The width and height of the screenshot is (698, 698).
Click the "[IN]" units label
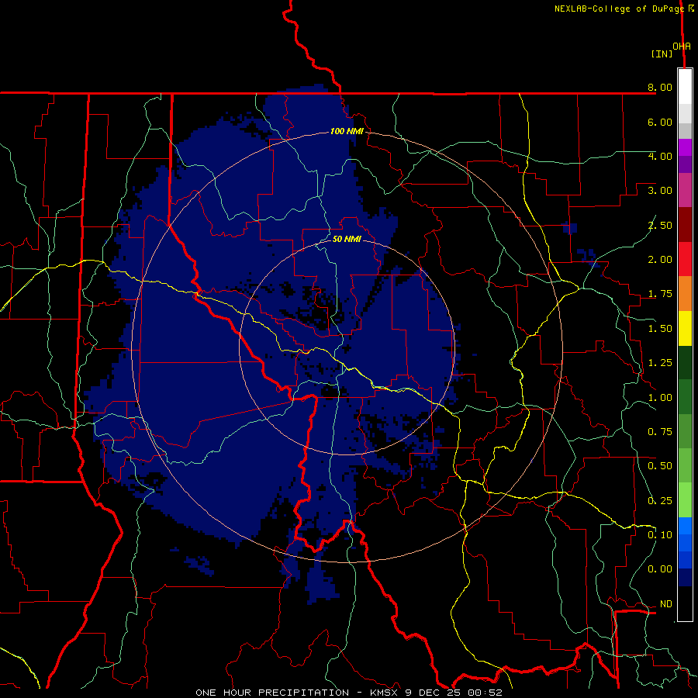[662, 54]
